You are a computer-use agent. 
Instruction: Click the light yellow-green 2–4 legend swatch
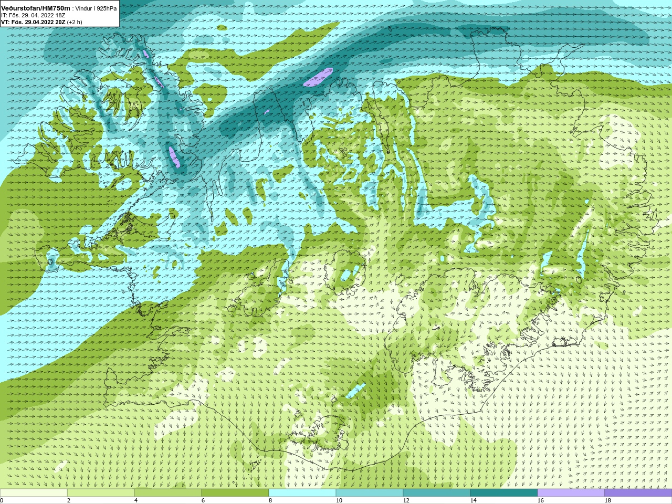point(101,493)
